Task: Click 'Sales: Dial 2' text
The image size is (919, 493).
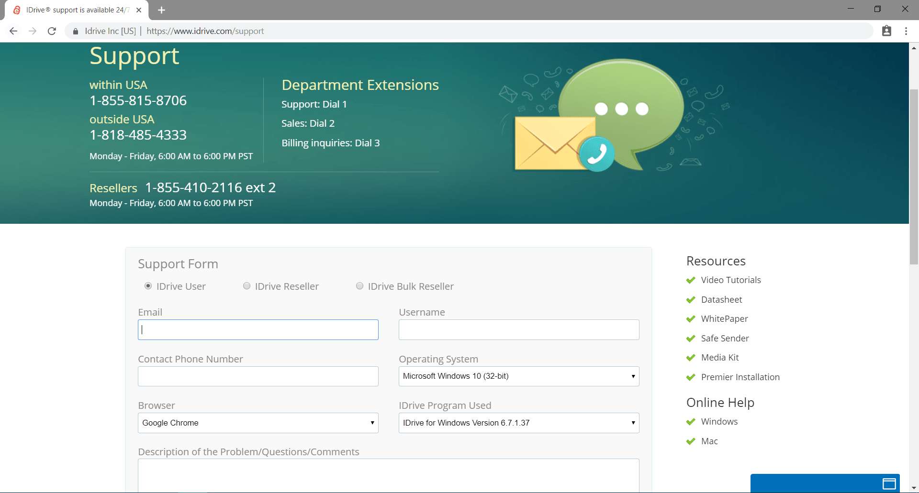Action: tap(308, 123)
